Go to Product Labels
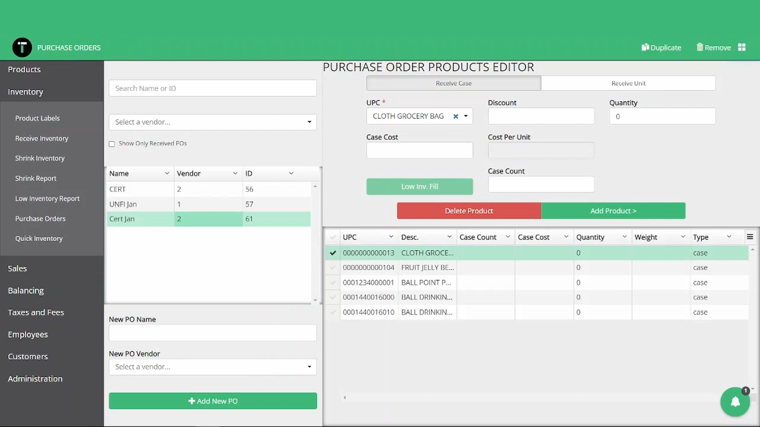This screenshot has width=760, height=427. point(37,118)
